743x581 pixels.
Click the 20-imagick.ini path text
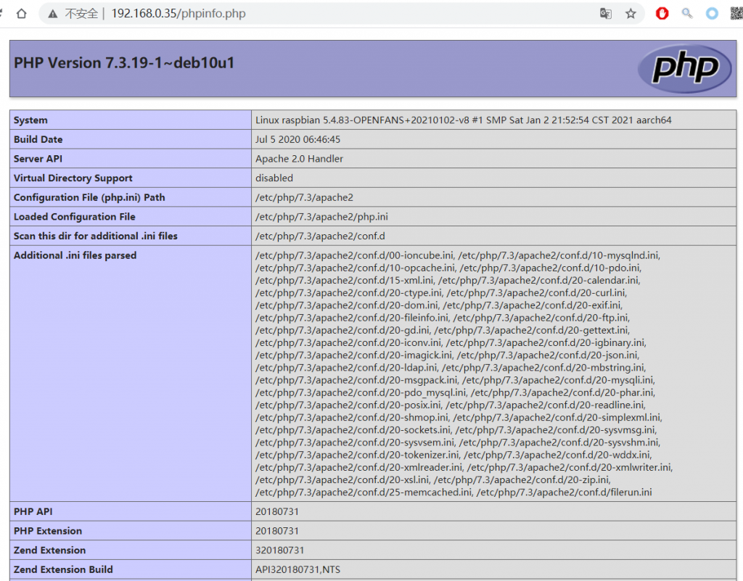(354, 355)
